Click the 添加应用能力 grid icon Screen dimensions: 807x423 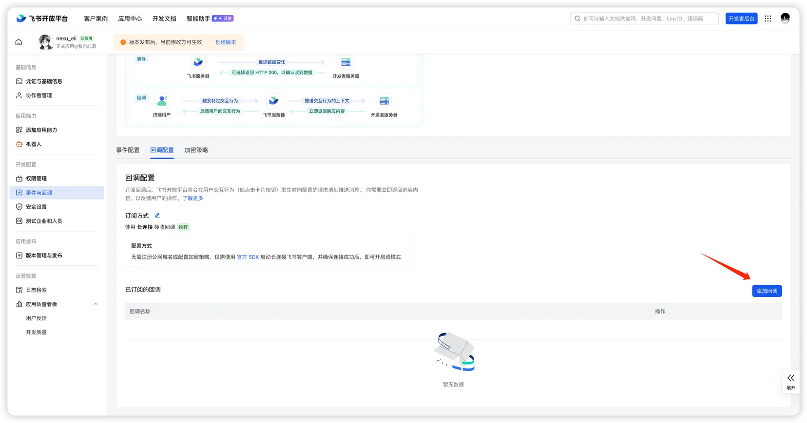(19, 130)
